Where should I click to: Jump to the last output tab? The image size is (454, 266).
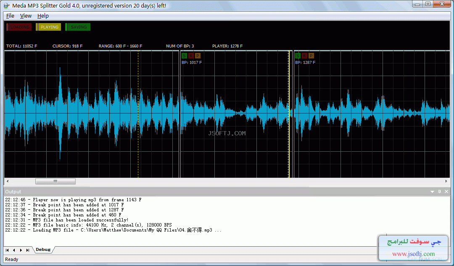tap(28, 250)
